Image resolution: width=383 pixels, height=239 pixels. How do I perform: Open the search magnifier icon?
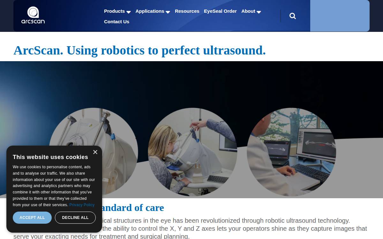[293, 16]
